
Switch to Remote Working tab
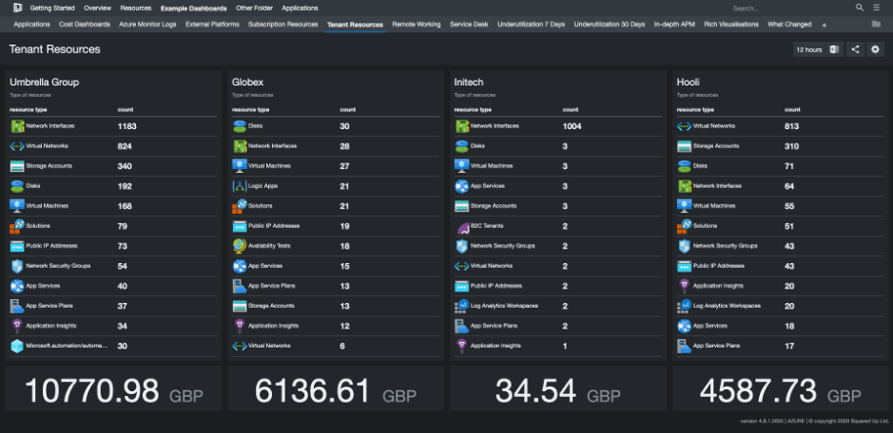(417, 25)
